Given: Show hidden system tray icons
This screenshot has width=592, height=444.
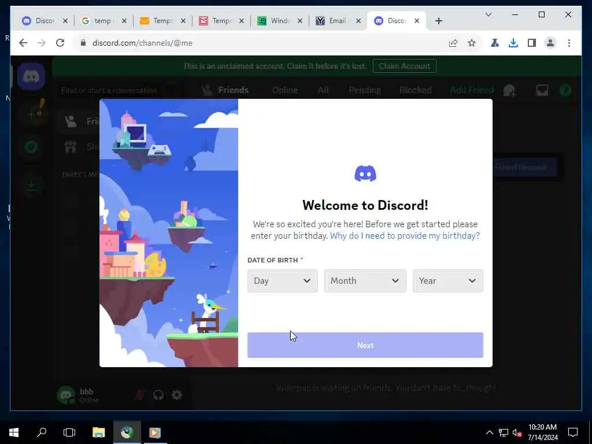Looking at the screenshot, I should tap(489, 432).
